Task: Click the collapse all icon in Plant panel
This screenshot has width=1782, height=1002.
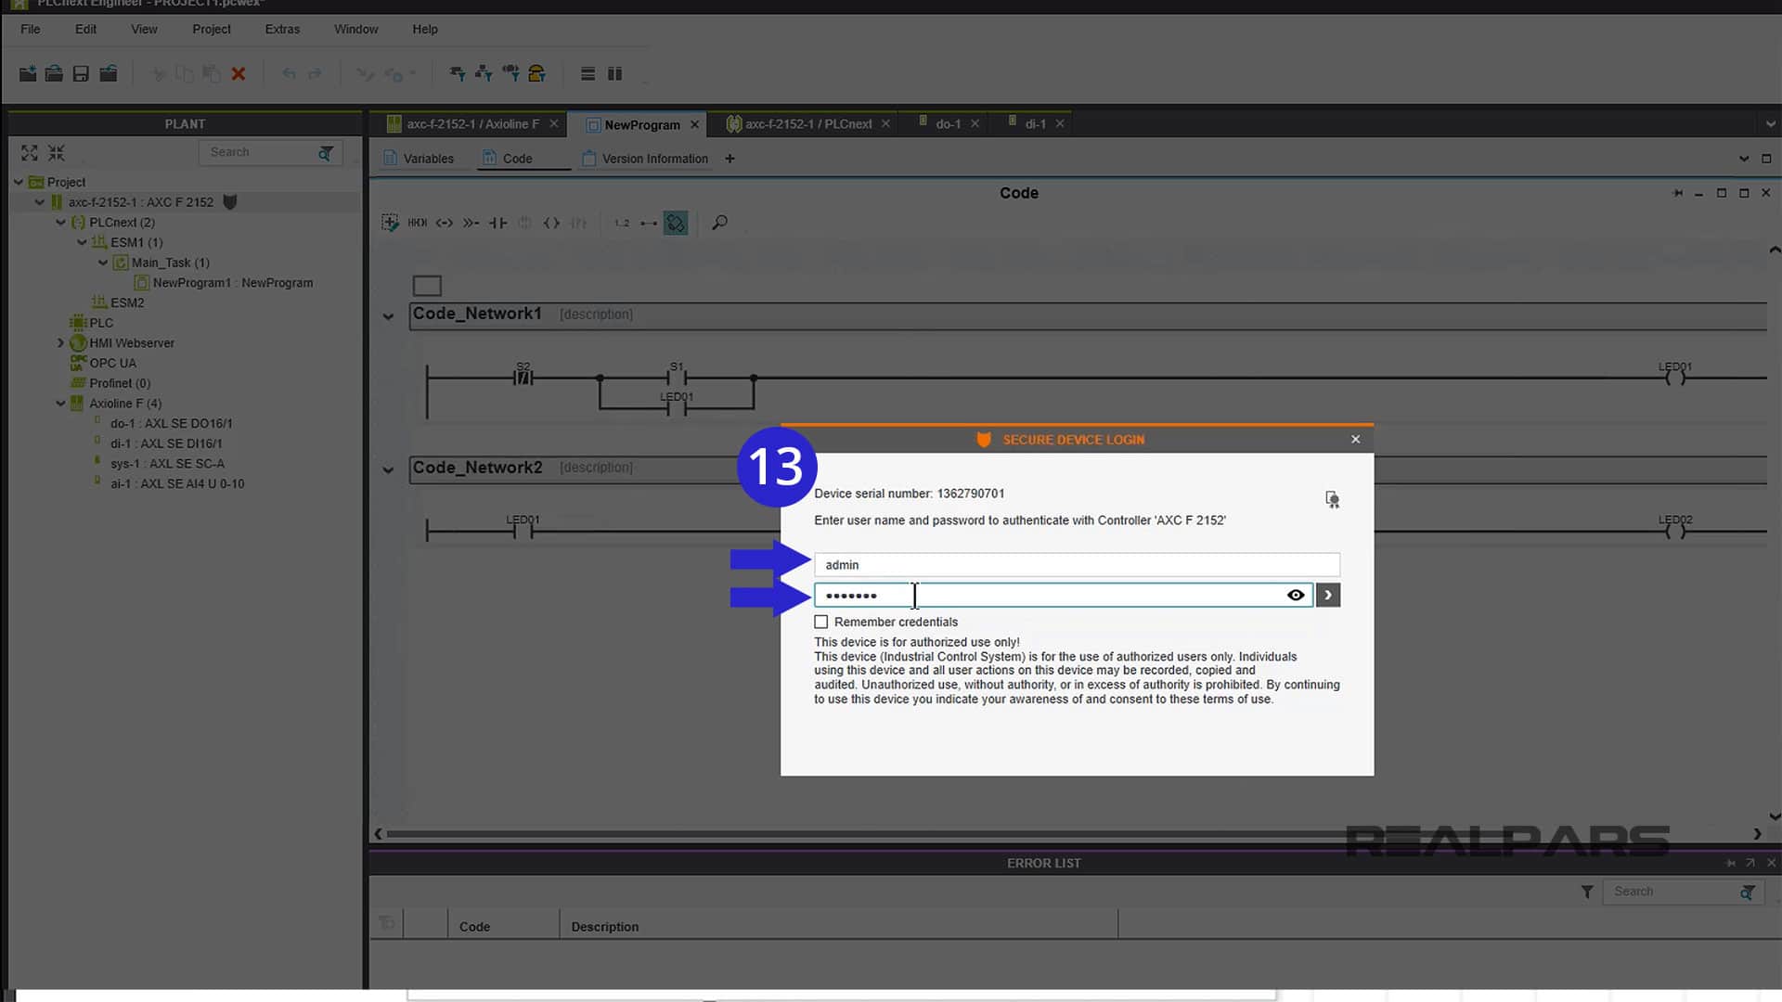Action: click(57, 153)
